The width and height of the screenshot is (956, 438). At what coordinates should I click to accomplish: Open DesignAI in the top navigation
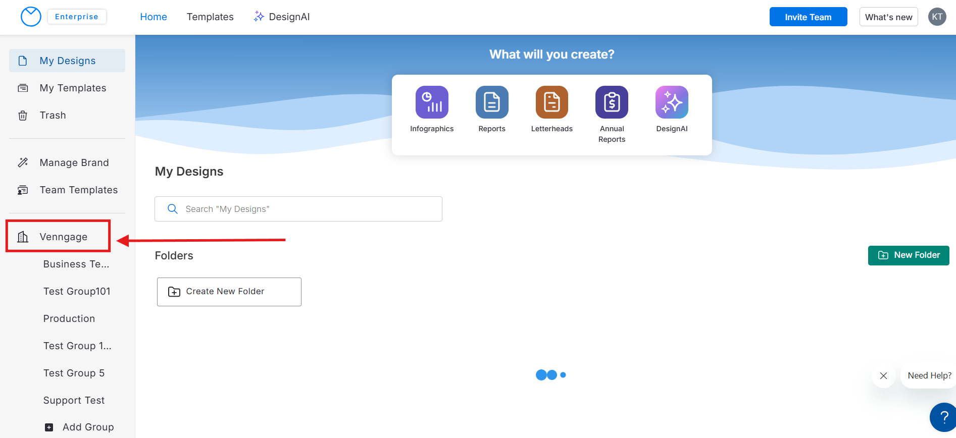pyautogui.click(x=282, y=17)
